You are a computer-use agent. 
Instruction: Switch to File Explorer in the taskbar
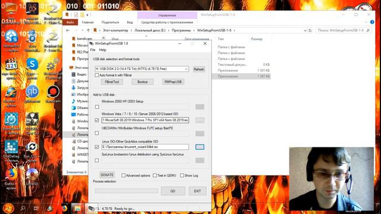coord(77,209)
